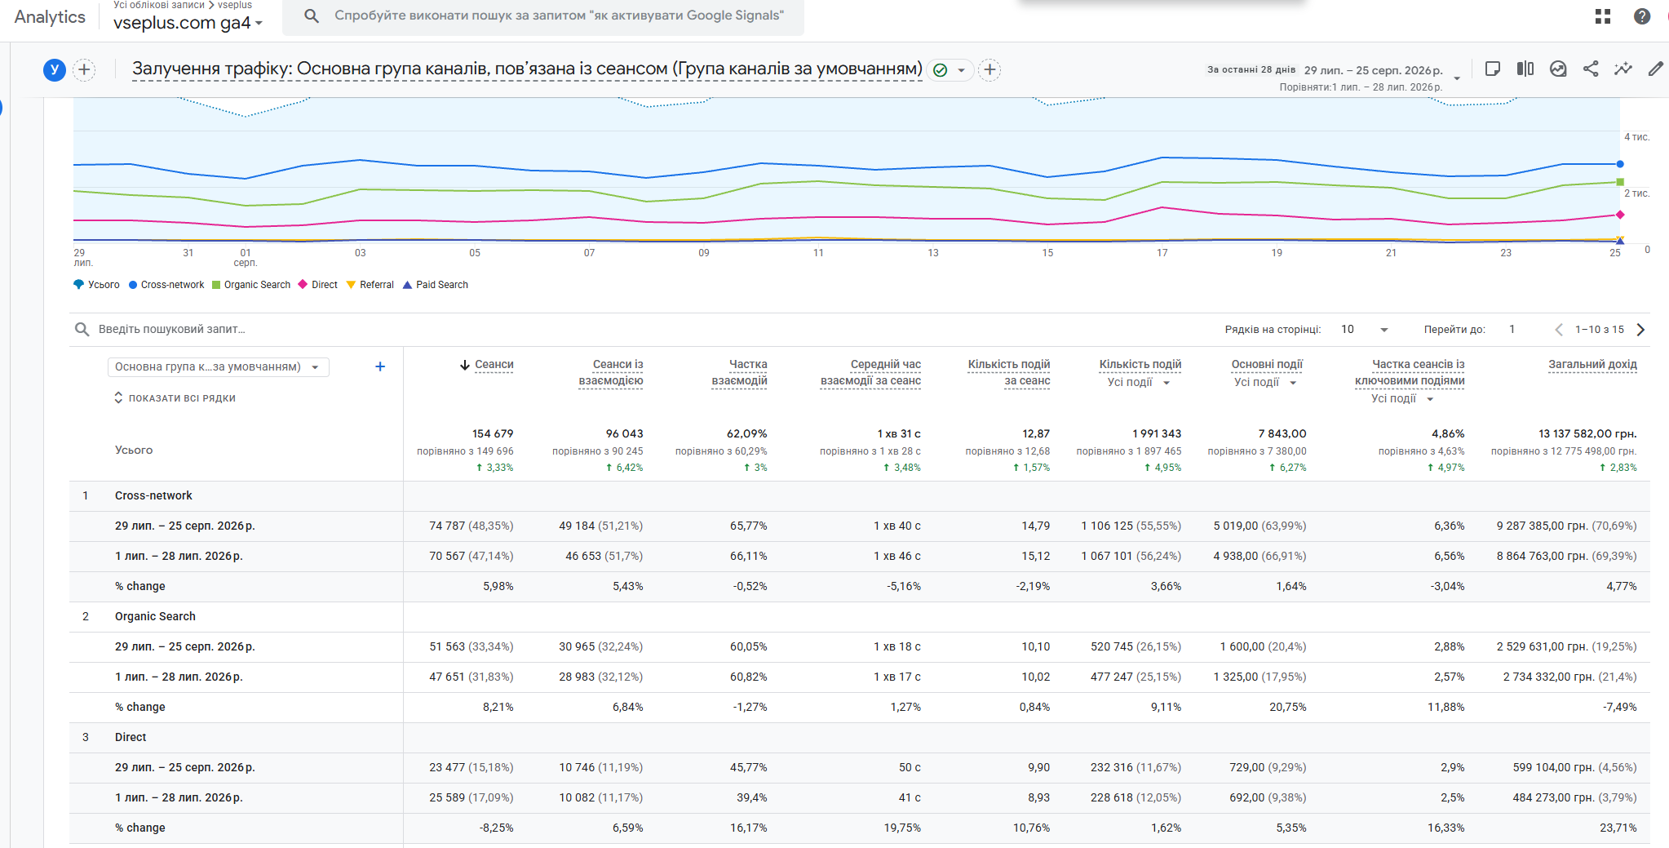Customize report with pencil icon

point(1655,69)
